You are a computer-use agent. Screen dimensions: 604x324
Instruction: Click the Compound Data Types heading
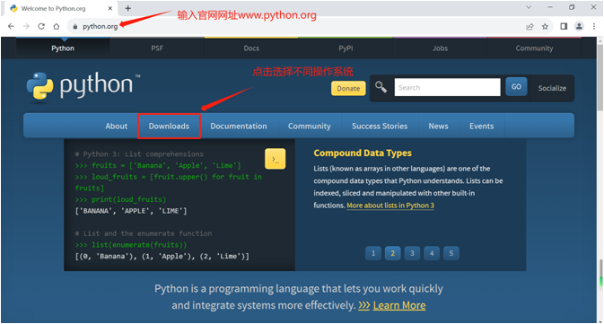(363, 153)
